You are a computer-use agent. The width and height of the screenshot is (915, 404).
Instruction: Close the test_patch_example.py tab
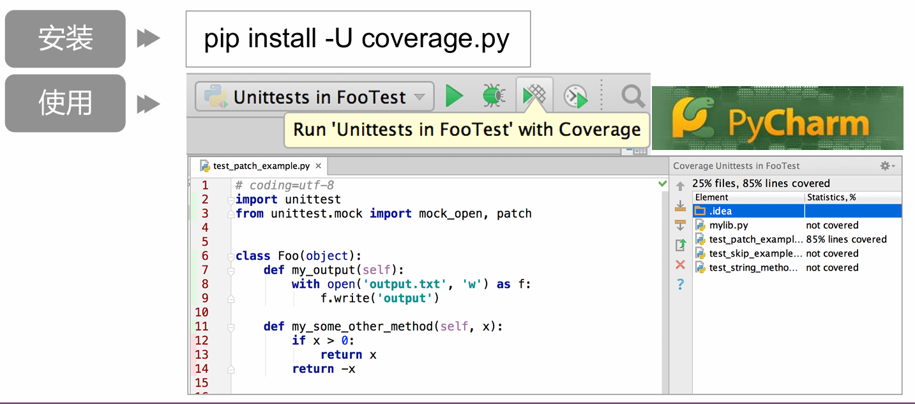click(x=319, y=166)
